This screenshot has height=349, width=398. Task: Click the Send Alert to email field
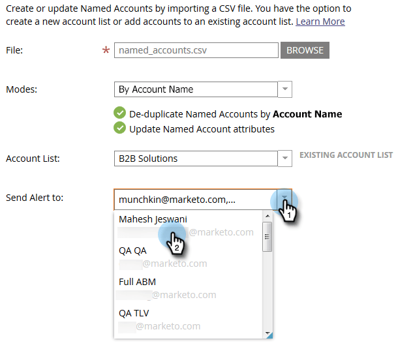pos(194,199)
